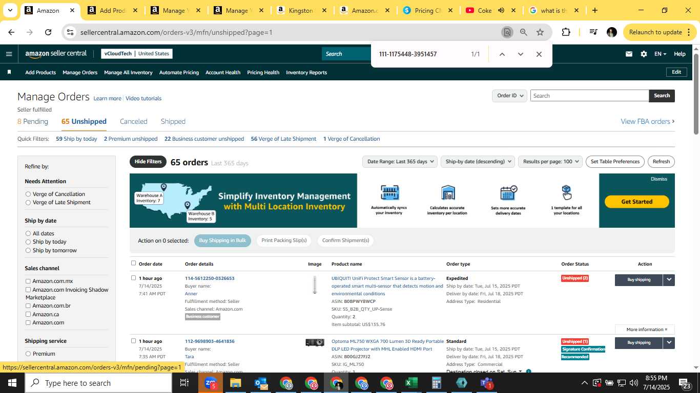This screenshot has width=700, height=393.
Task: Reload the current page
Action: tap(48, 32)
